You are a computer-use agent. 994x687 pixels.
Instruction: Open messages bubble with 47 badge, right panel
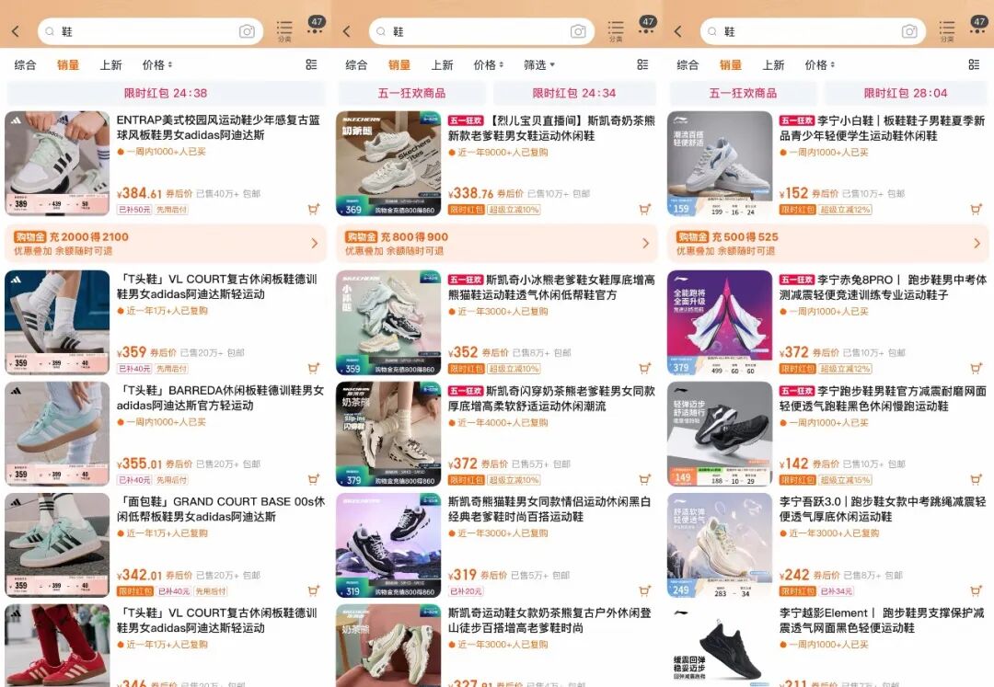pyautogui.click(x=978, y=24)
